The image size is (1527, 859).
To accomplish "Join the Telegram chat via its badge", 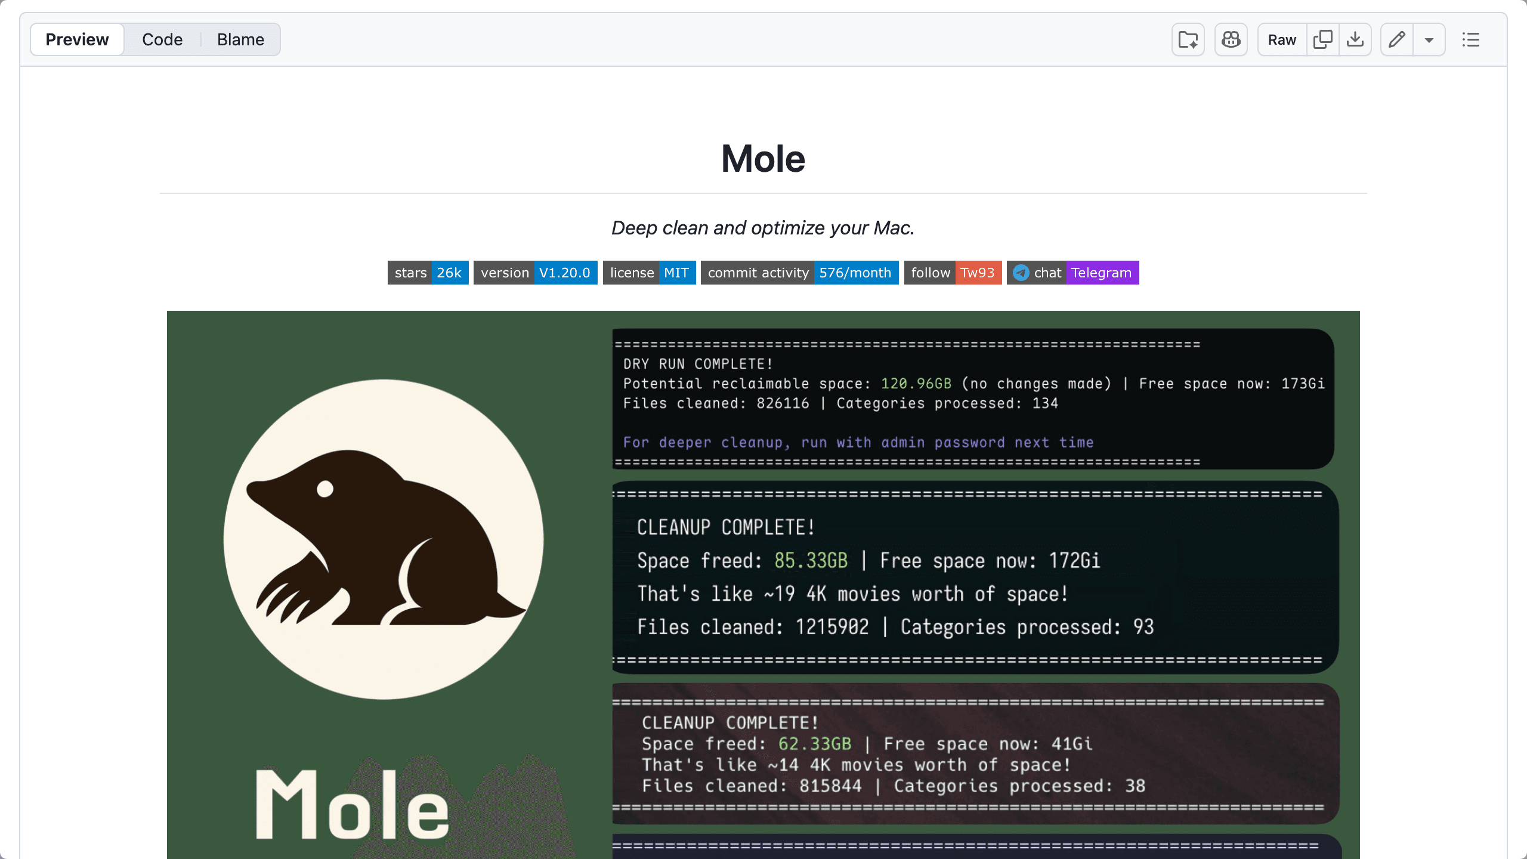I will (1102, 273).
